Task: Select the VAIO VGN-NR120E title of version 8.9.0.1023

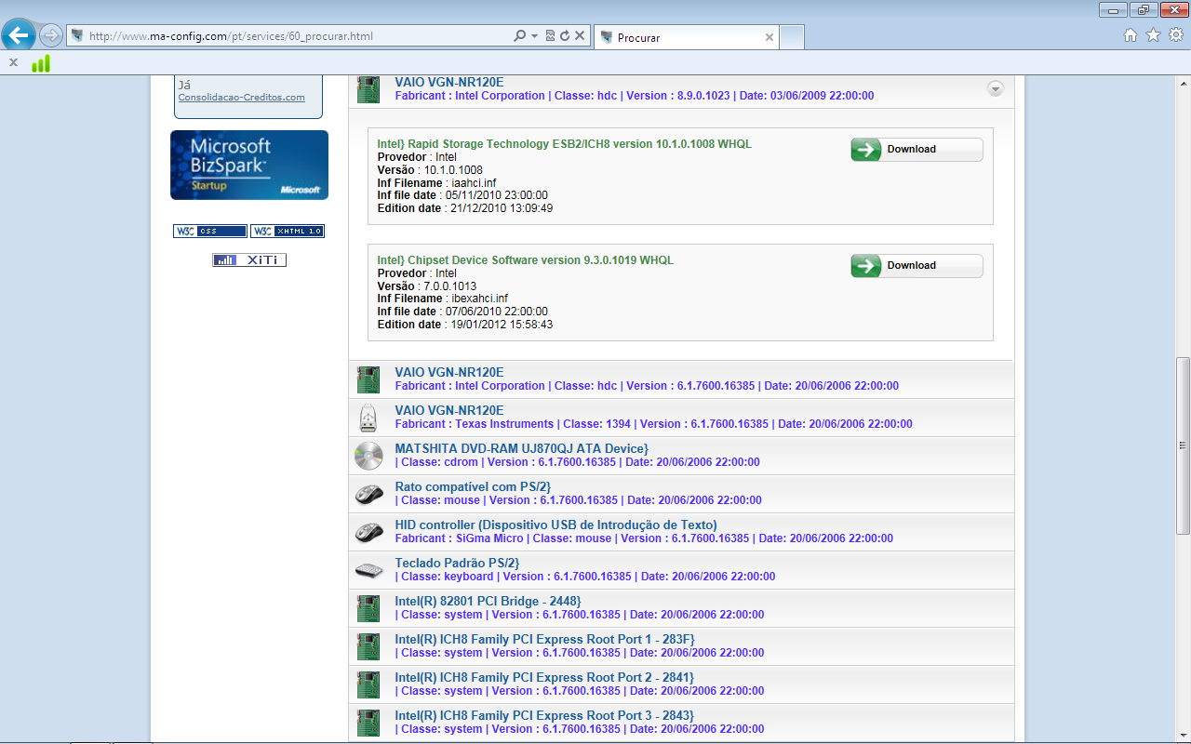Action: (x=449, y=82)
